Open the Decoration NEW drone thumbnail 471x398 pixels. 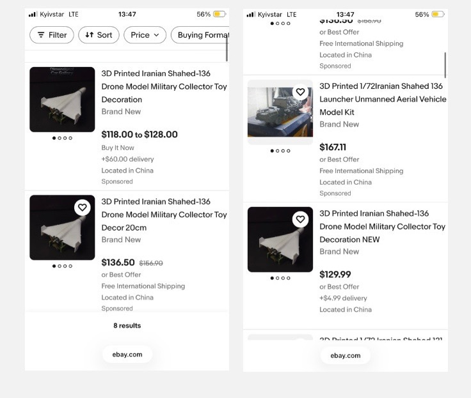[x=280, y=240]
